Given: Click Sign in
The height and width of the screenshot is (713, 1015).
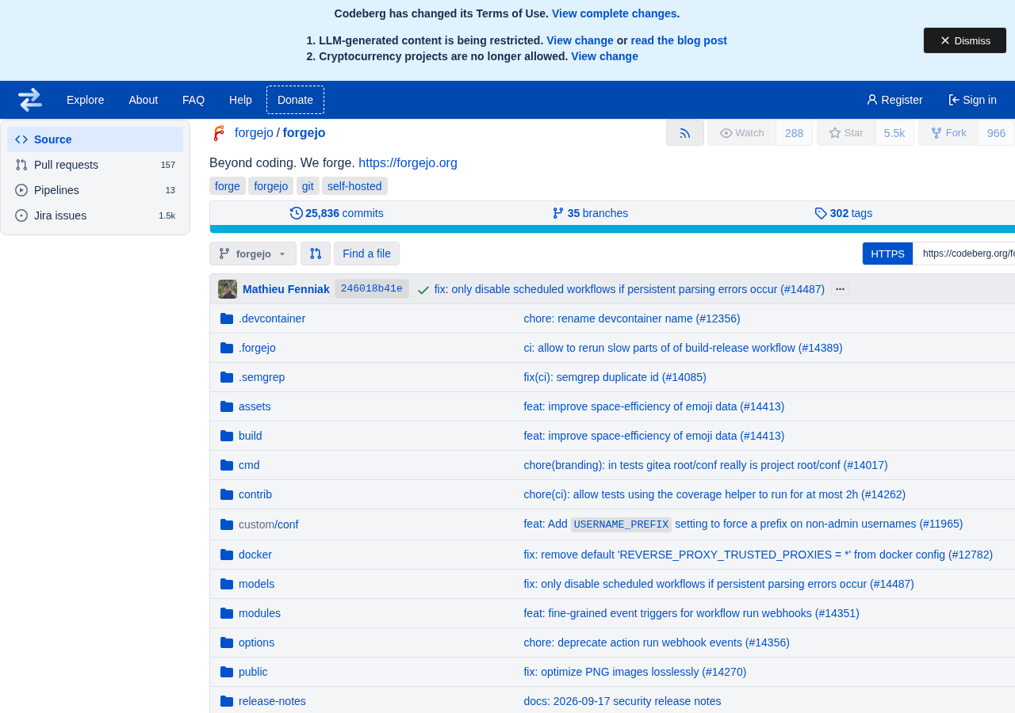Looking at the screenshot, I should 972,100.
